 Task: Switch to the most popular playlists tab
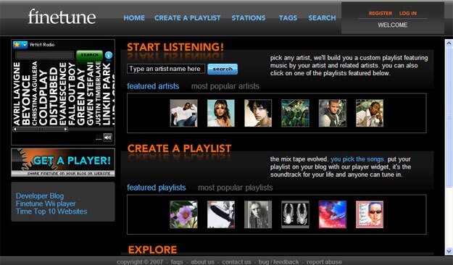pyautogui.click(x=235, y=188)
